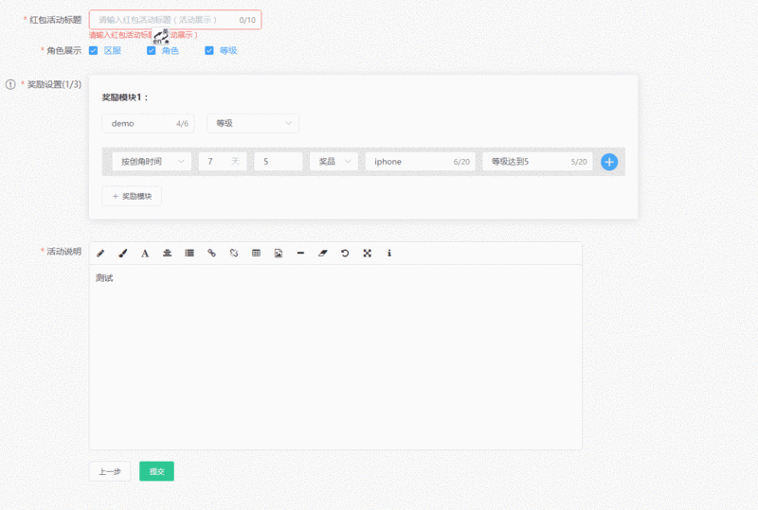The image size is (758, 510).
Task: Uncheck the 等级 checkbox in 角色展示
Action: pos(209,51)
